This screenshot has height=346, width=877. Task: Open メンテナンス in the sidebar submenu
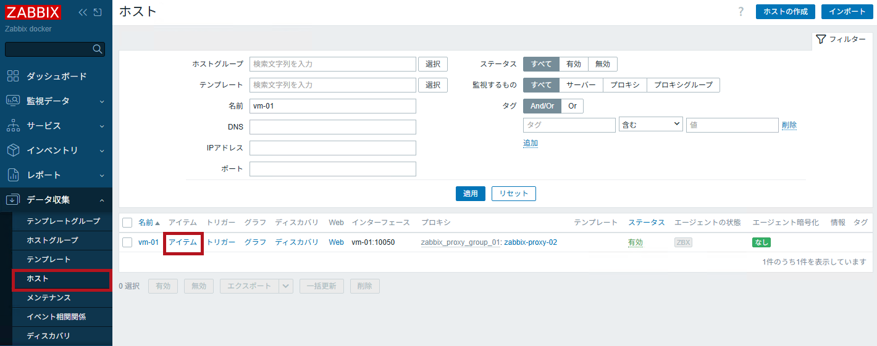point(48,297)
